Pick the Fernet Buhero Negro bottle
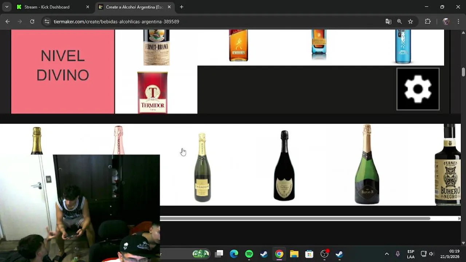 tap(448, 164)
